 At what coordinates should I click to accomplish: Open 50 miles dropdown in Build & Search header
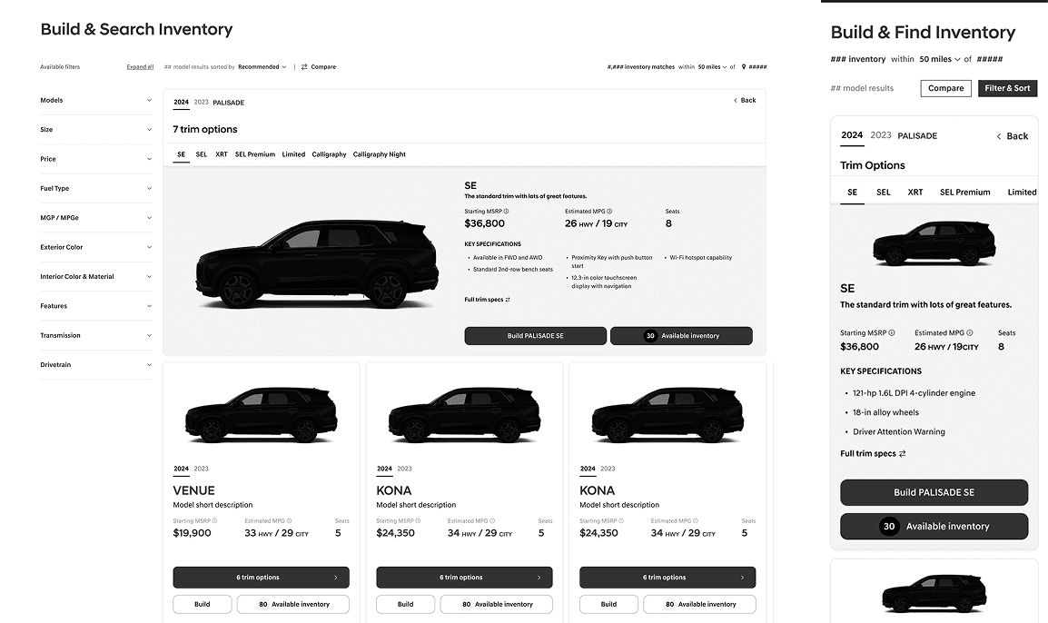(x=713, y=67)
